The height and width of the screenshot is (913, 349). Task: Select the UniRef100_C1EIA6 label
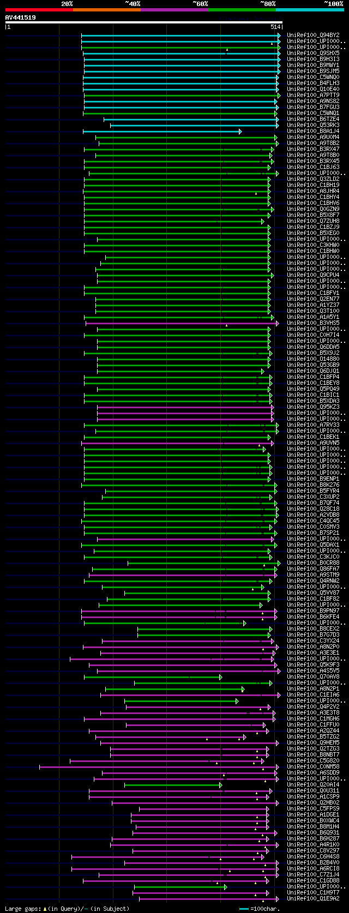313,694
